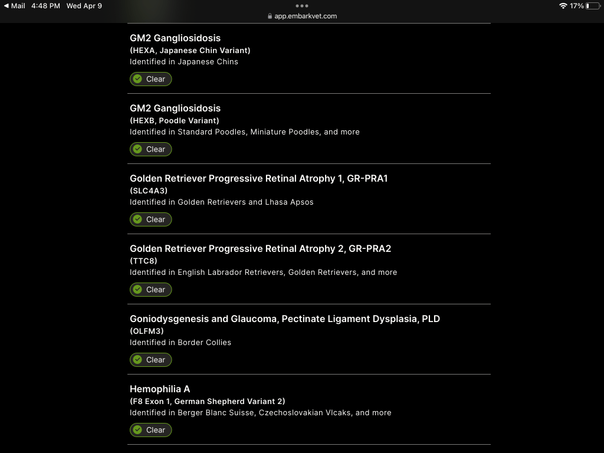Tap the app.embarkvet.com address text
This screenshot has height=453, width=604.
point(306,17)
